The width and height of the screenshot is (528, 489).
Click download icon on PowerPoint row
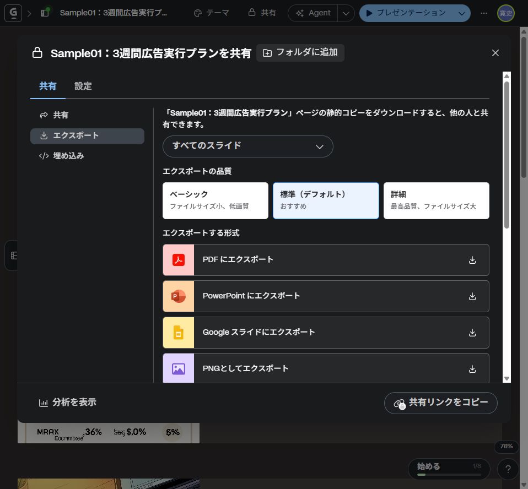click(472, 296)
